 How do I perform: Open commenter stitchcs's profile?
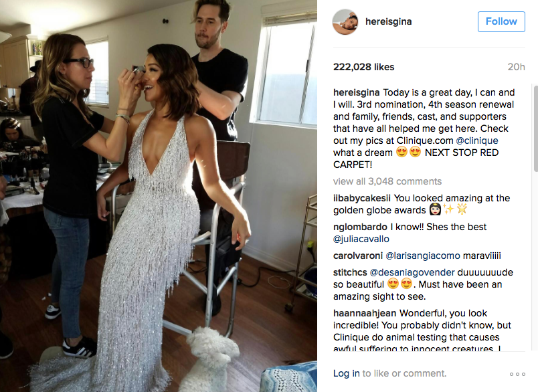[x=350, y=273]
